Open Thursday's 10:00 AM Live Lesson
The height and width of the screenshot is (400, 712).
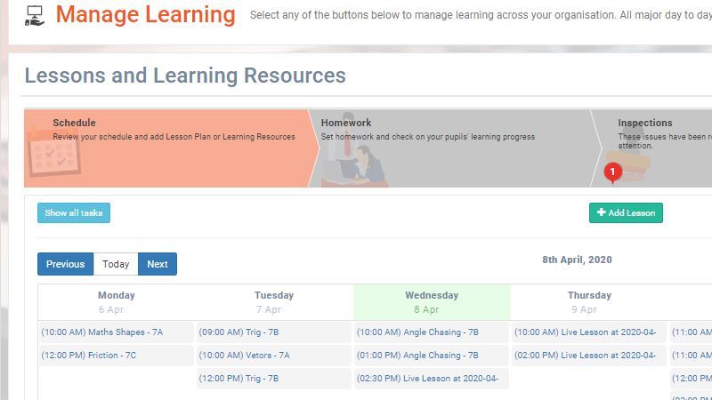pyautogui.click(x=589, y=332)
